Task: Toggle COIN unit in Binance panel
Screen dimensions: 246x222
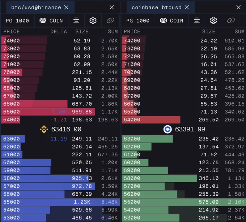Action: (x=51, y=21)
